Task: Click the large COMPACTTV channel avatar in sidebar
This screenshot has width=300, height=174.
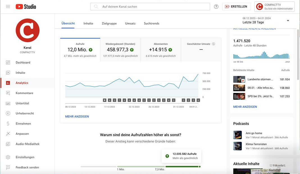Action: point(28,30)
